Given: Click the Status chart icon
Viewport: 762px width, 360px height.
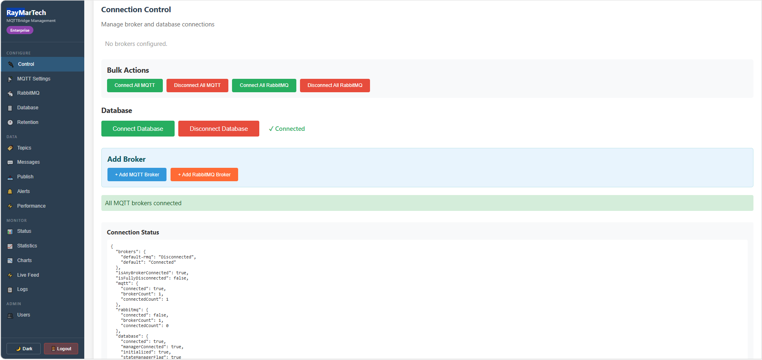Looking at the screenshot, I should tap(10, 231).
